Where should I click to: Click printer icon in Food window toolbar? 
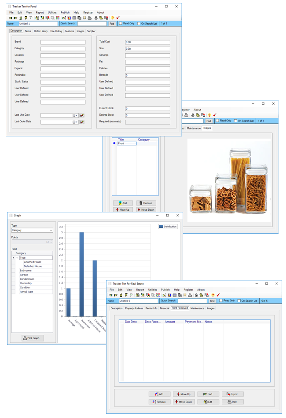click(x=90, y=18)
